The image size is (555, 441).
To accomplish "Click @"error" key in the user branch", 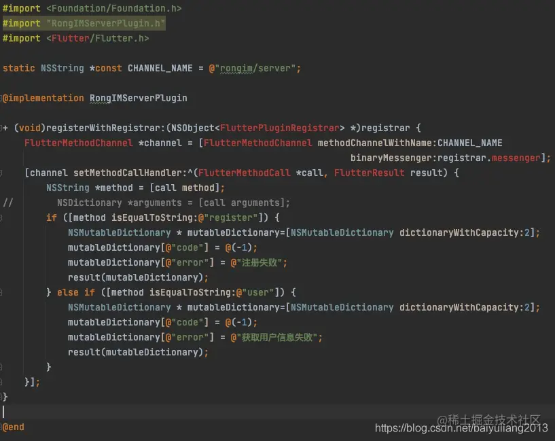I will [x=187, y=337].
